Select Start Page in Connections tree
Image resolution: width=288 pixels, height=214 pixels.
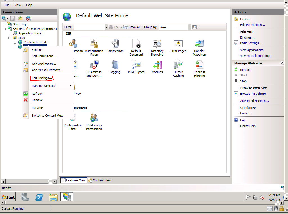click(x=20, y=24)
